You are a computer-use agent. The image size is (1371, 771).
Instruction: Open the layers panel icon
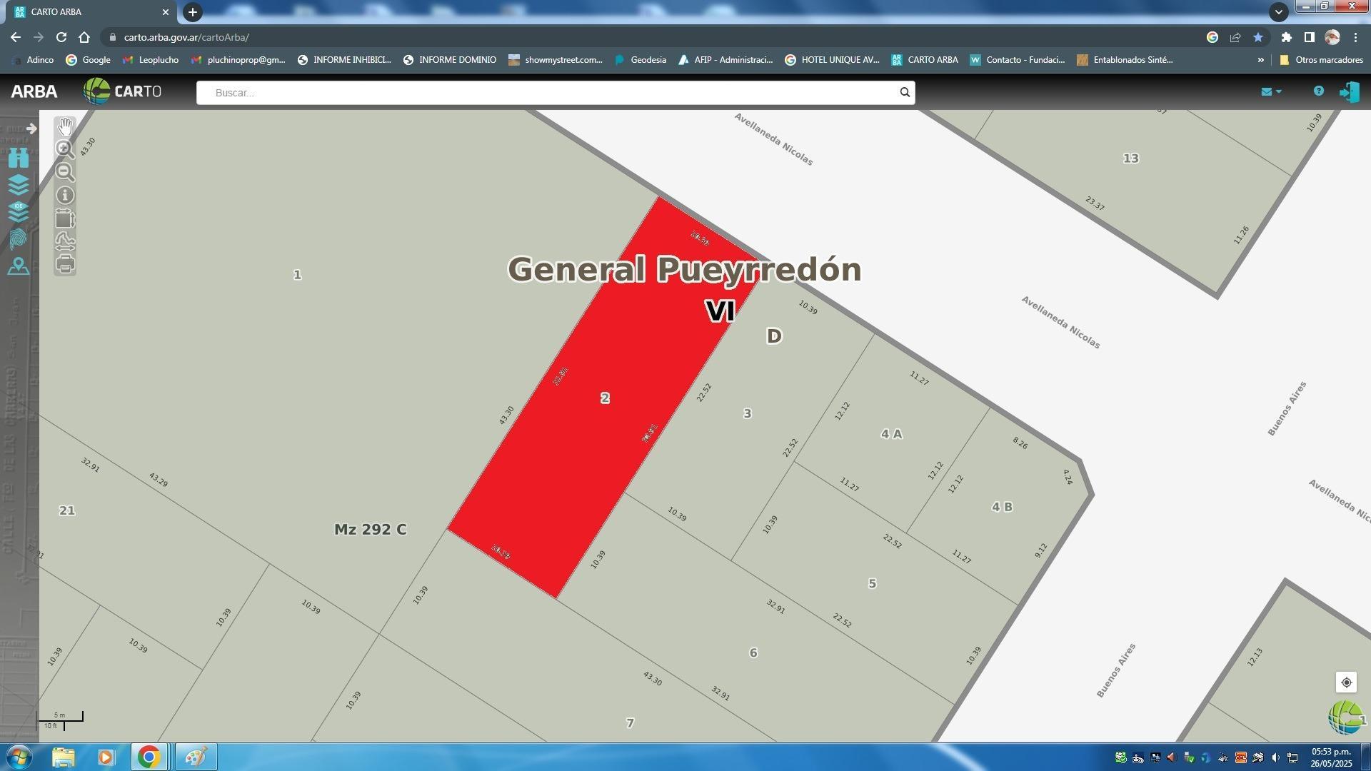pyautogui.click(x=19, y=184)
